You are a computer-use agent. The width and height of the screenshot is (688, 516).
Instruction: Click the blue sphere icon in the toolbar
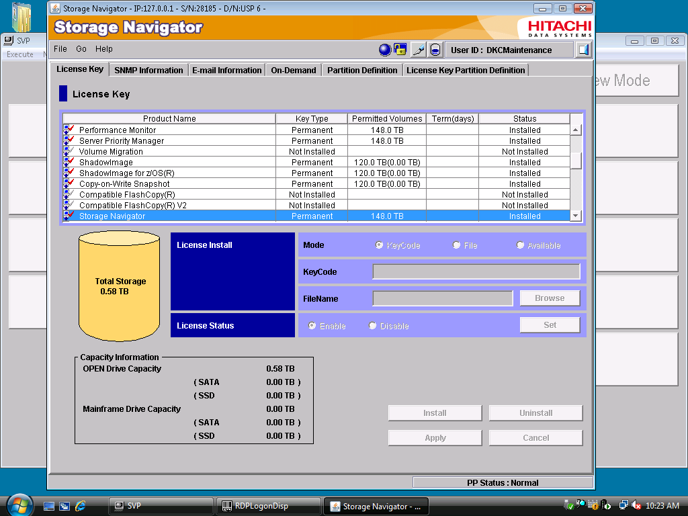point(385,50)
